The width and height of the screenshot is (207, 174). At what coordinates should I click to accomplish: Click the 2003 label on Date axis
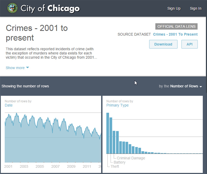point(24,167)
